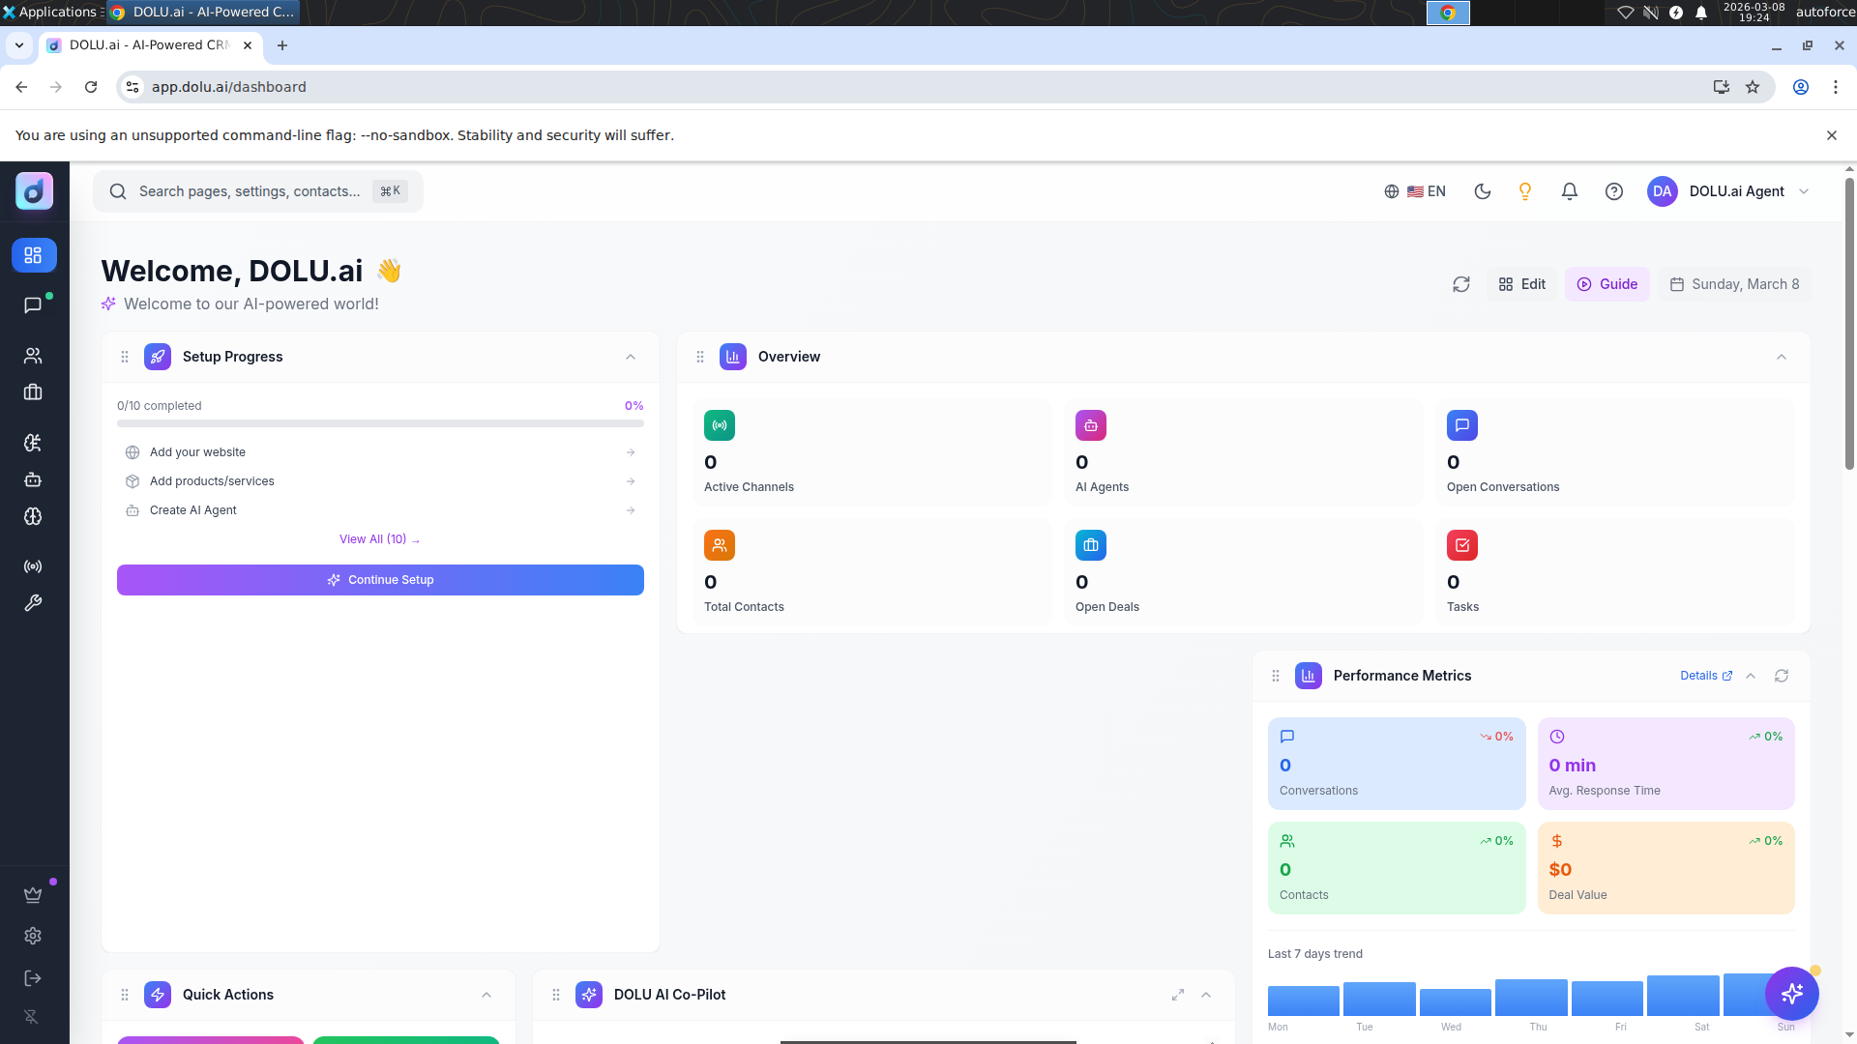Open the help question mark icon
This screenshot has height=1044, width=1857.
click(1614, 191)
